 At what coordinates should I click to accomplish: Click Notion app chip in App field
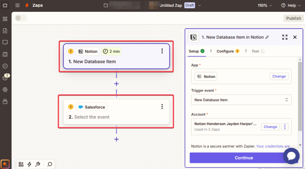click(206, 77)
